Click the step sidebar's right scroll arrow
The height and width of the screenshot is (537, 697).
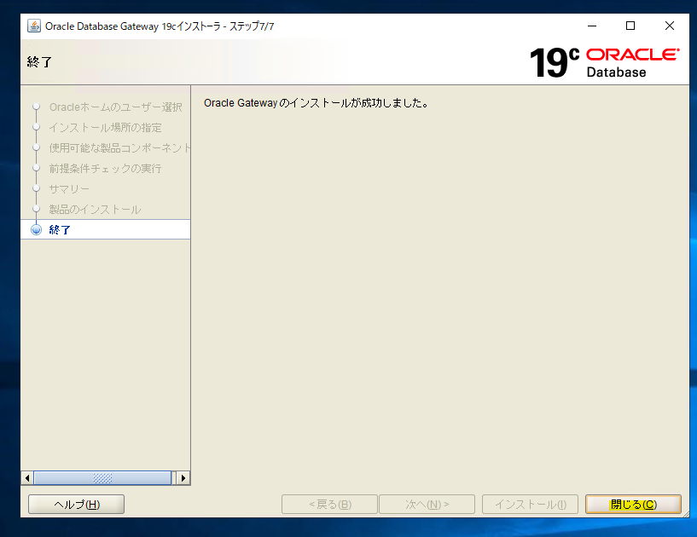[183, 478]
